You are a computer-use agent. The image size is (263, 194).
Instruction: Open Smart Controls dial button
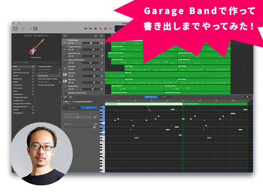(31, 29)
